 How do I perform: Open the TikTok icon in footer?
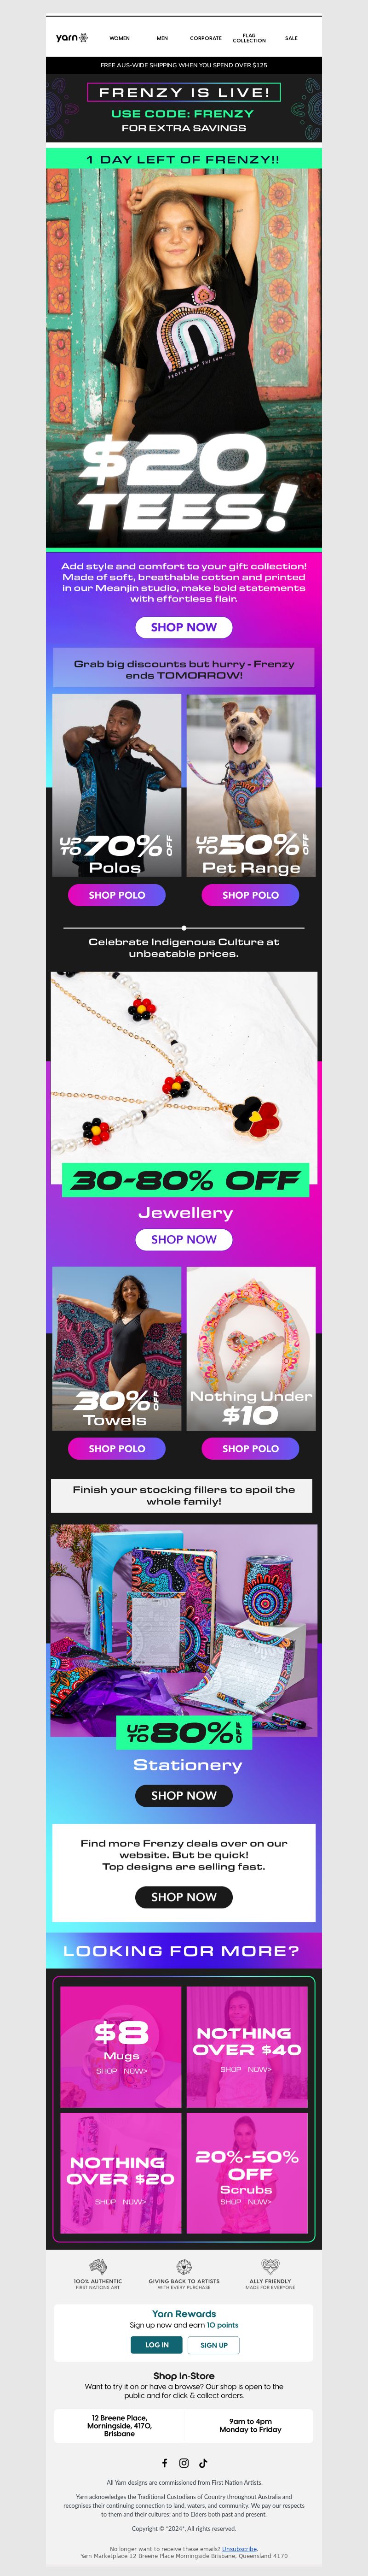203,2463
